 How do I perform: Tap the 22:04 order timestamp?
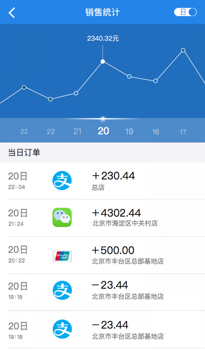tap(17, 187)
